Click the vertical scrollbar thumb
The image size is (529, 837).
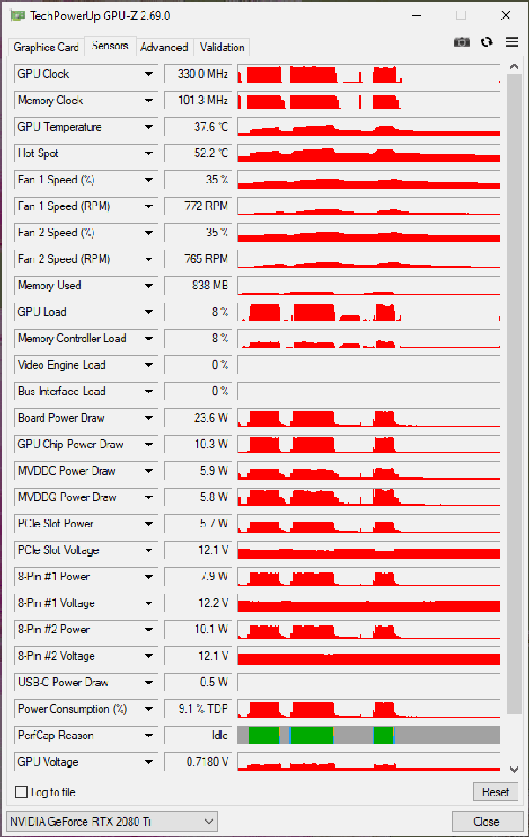(513, 393)
